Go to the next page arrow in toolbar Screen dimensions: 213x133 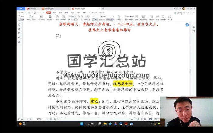113,16
